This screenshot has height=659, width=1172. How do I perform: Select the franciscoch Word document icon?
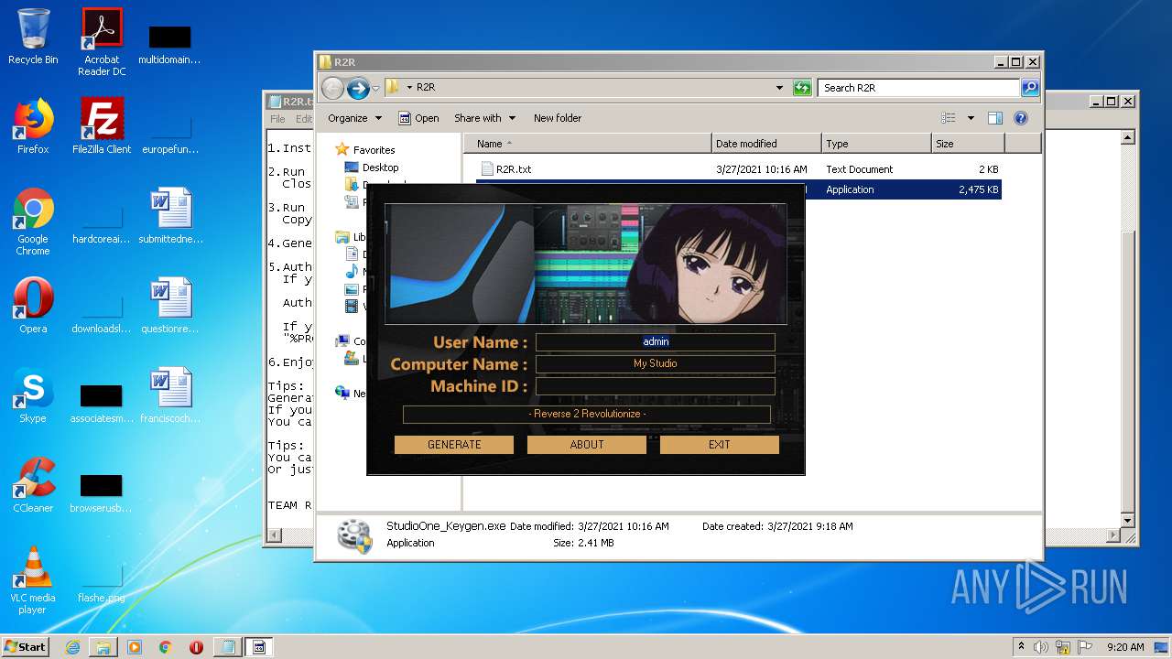(x=170, y=395)
